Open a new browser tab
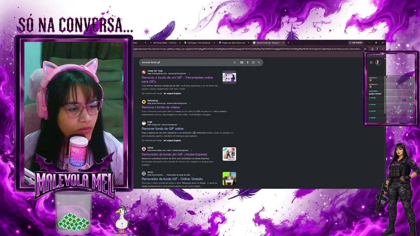Viewport: 420px width, 236px height. (288, 43)
